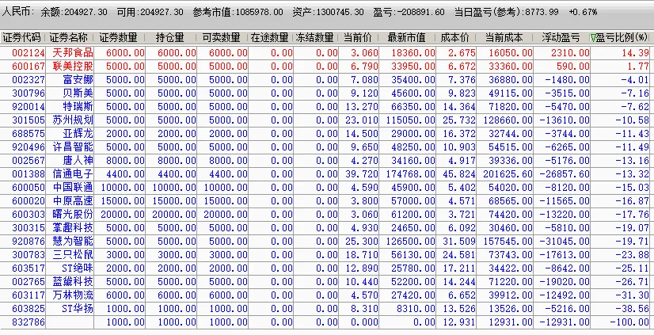Click the 余额:204927.30 balance field
The width and height of the screenshot is (654, 335).
(74, 12)
